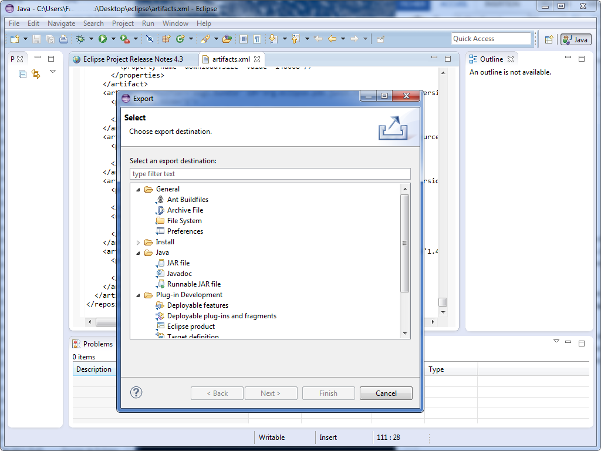Open the Navigate menu
Screen dimensions: 601x451
pos(61,23)
